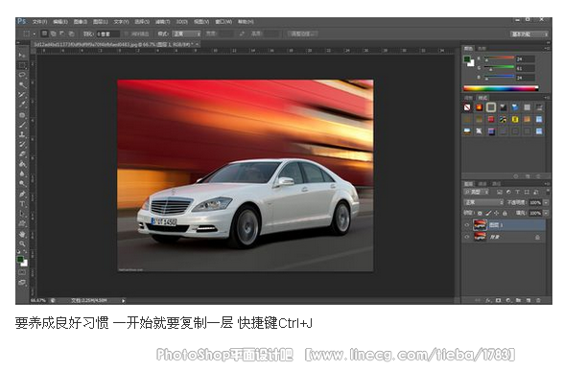Image resolution: width=563 pixels, height=371 pixels.
Task: Click New Selection mode in options bar
Action: [x=44, y=34]
